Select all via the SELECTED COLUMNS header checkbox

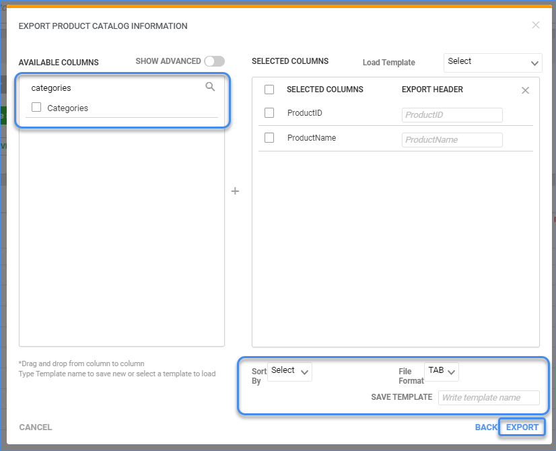pyautogui.click(x=269, y=89)
